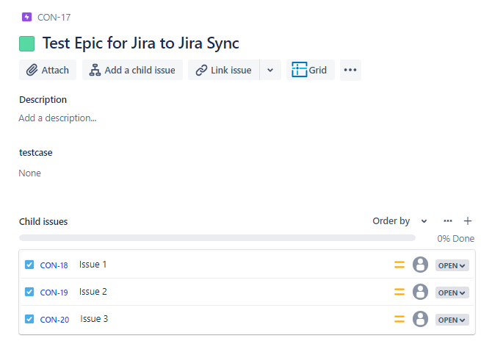
Task: Click the Attach paperclip button
Action: click(48, 70)
